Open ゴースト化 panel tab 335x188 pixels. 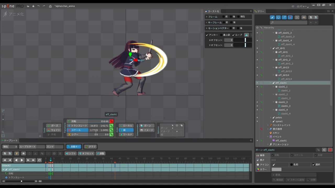[212, 11]
